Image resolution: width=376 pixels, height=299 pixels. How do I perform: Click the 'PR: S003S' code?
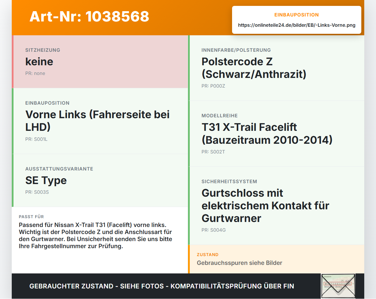point(37,192)
